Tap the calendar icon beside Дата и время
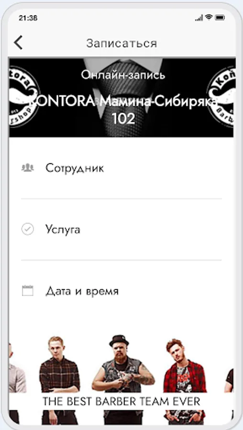This screenshot has width=243, height=430. click(x=27, y=290)
